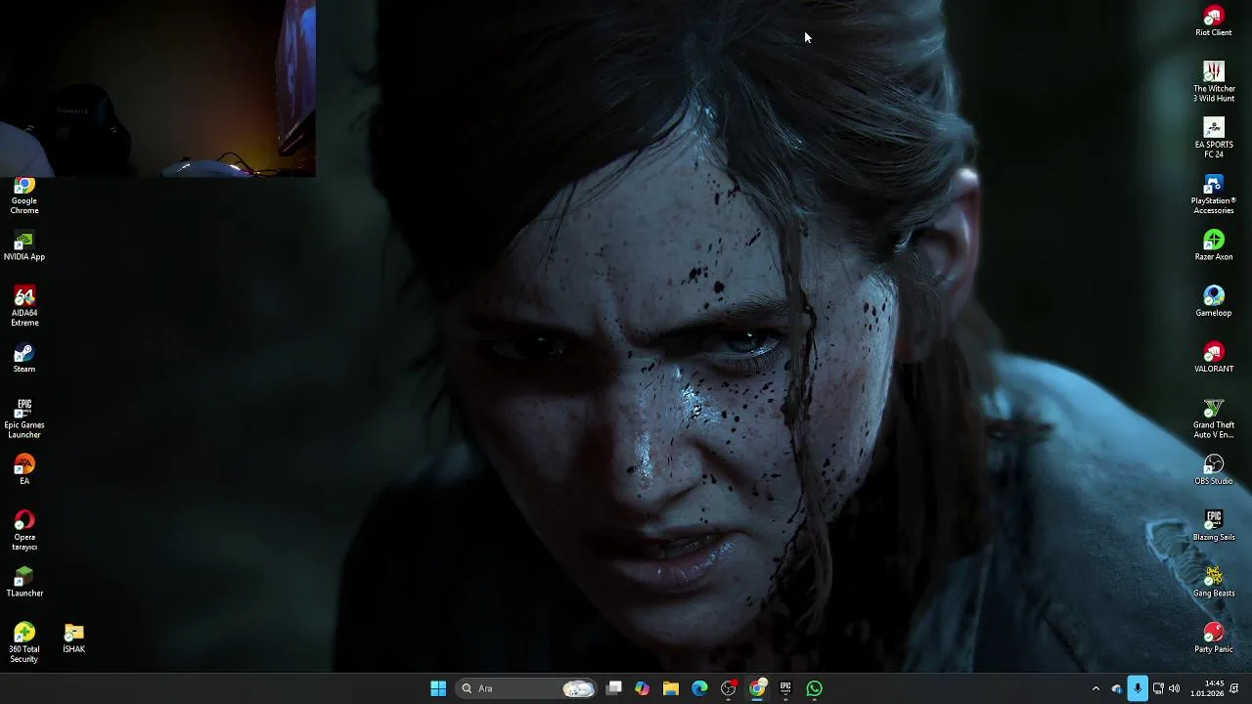Click the webcam overlay thumbnail

point(157,88)
